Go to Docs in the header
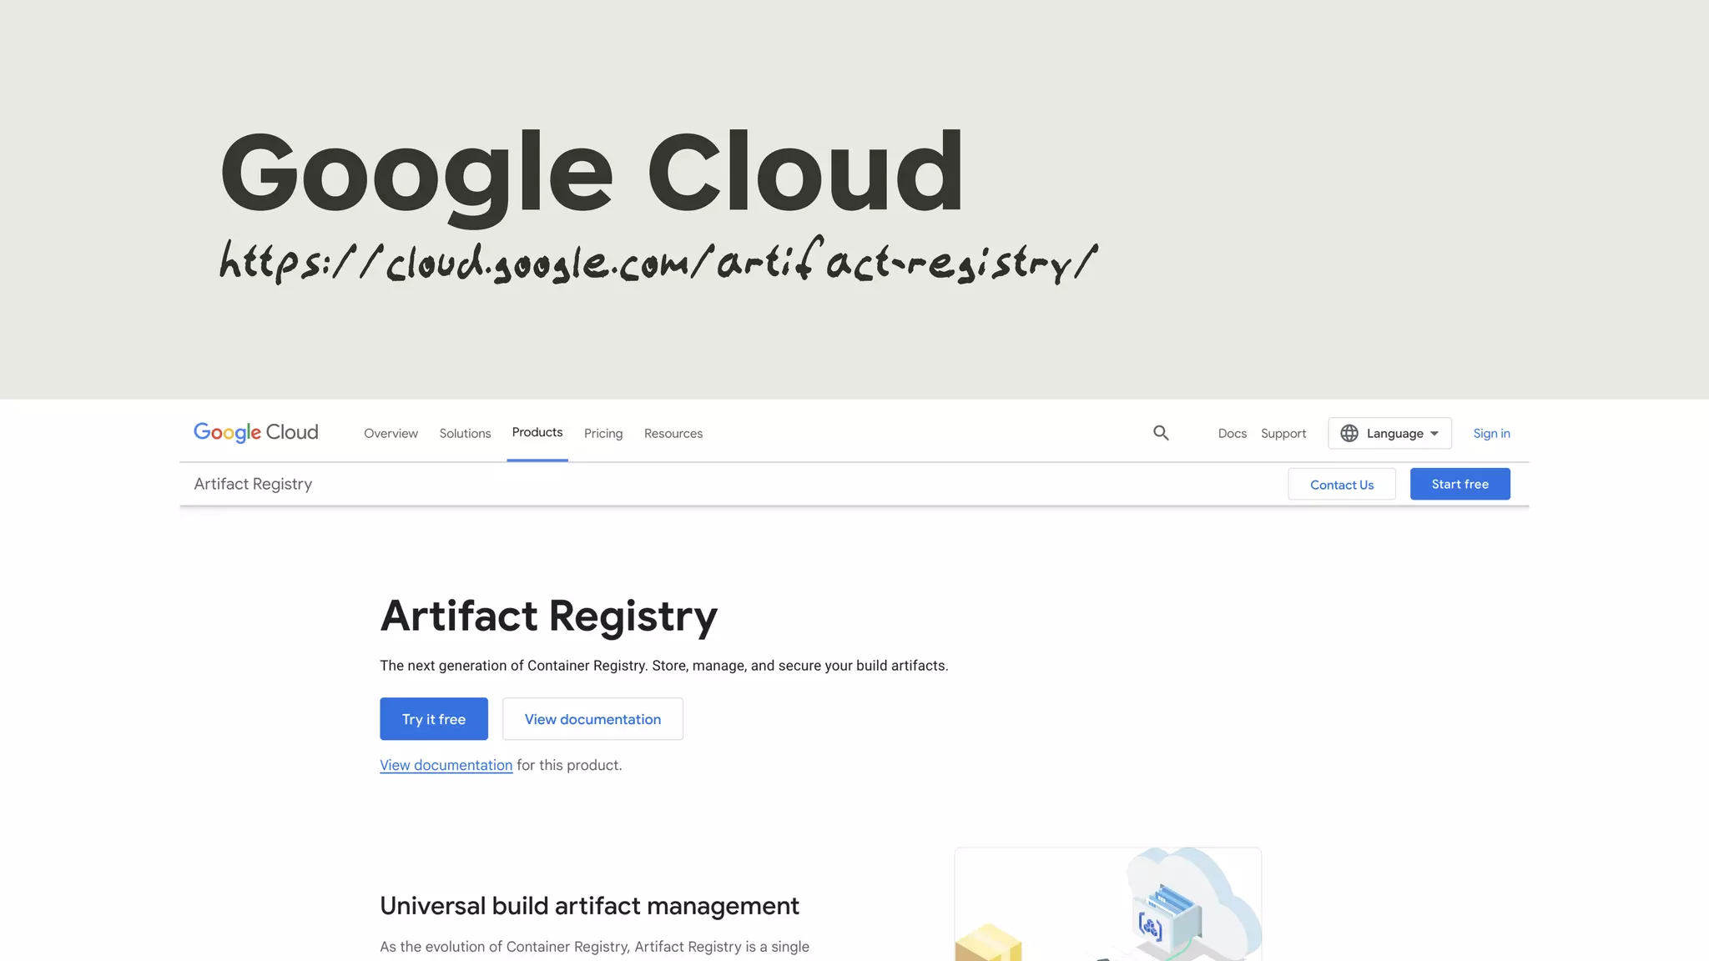Viewport: 1709px width, 961px height. tap(1232, 433)
